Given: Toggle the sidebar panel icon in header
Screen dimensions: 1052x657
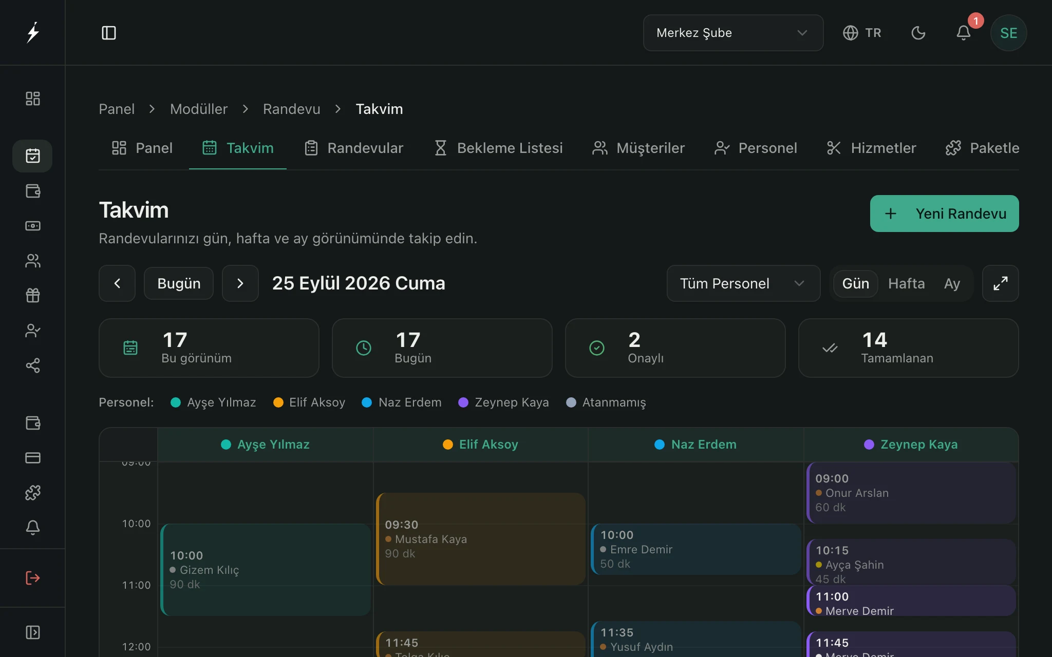Looking at the screenshot, I should point(109,33).
